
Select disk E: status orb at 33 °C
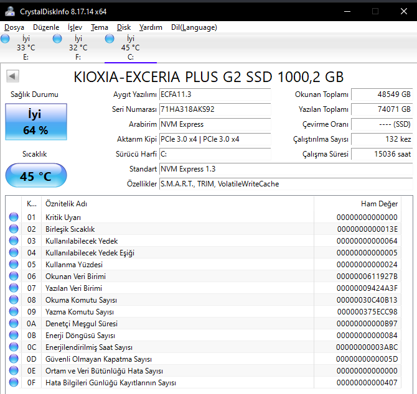click(x=6, y=39)
